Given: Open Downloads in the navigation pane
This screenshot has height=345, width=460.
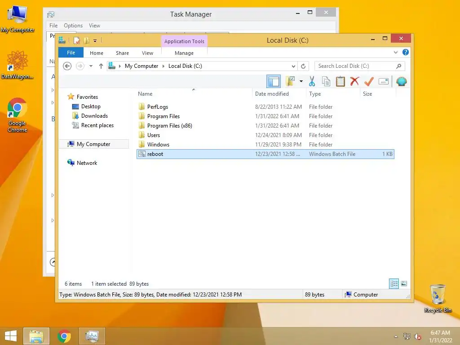Looking at the screenshot, I should tap(94, 116).
